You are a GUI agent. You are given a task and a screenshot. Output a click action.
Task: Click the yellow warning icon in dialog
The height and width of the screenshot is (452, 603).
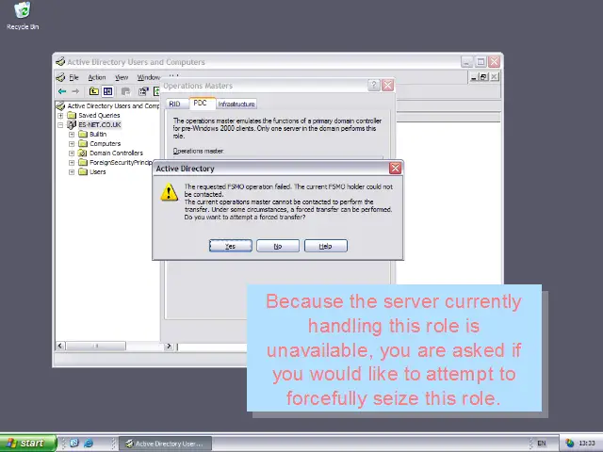(x=170, y=192)
